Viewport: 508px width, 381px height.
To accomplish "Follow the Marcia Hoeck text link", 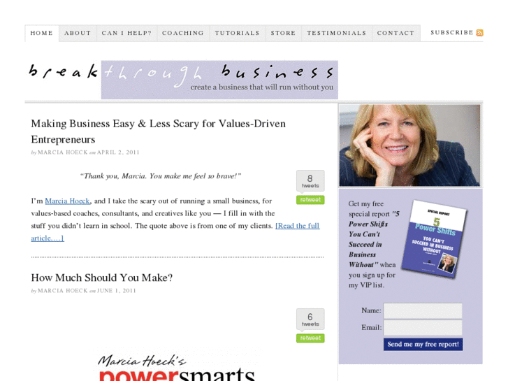I will pyautogui.click(x=67, y=201).
